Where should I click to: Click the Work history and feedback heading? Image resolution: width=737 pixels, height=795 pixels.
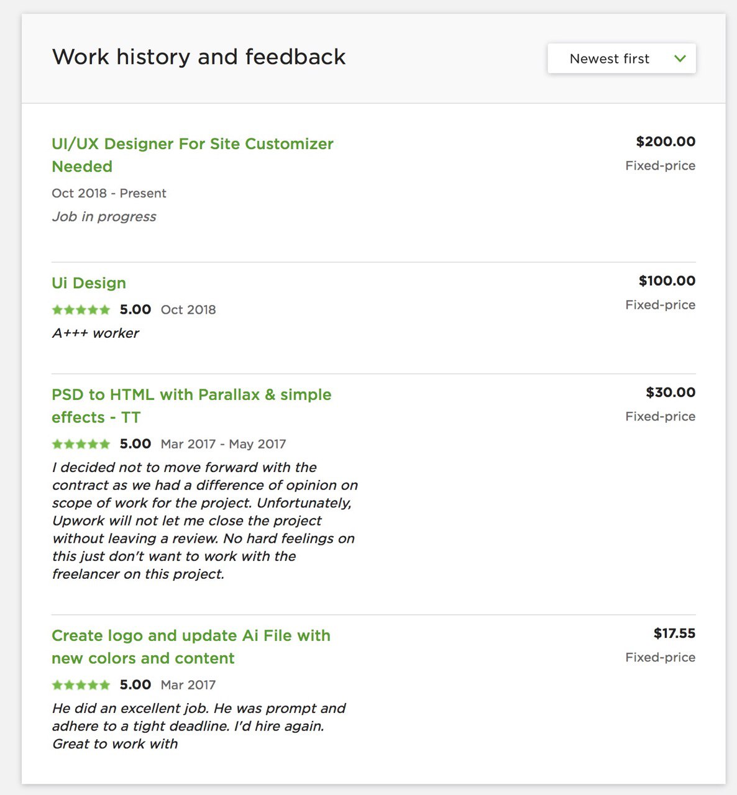pos(199,57)
